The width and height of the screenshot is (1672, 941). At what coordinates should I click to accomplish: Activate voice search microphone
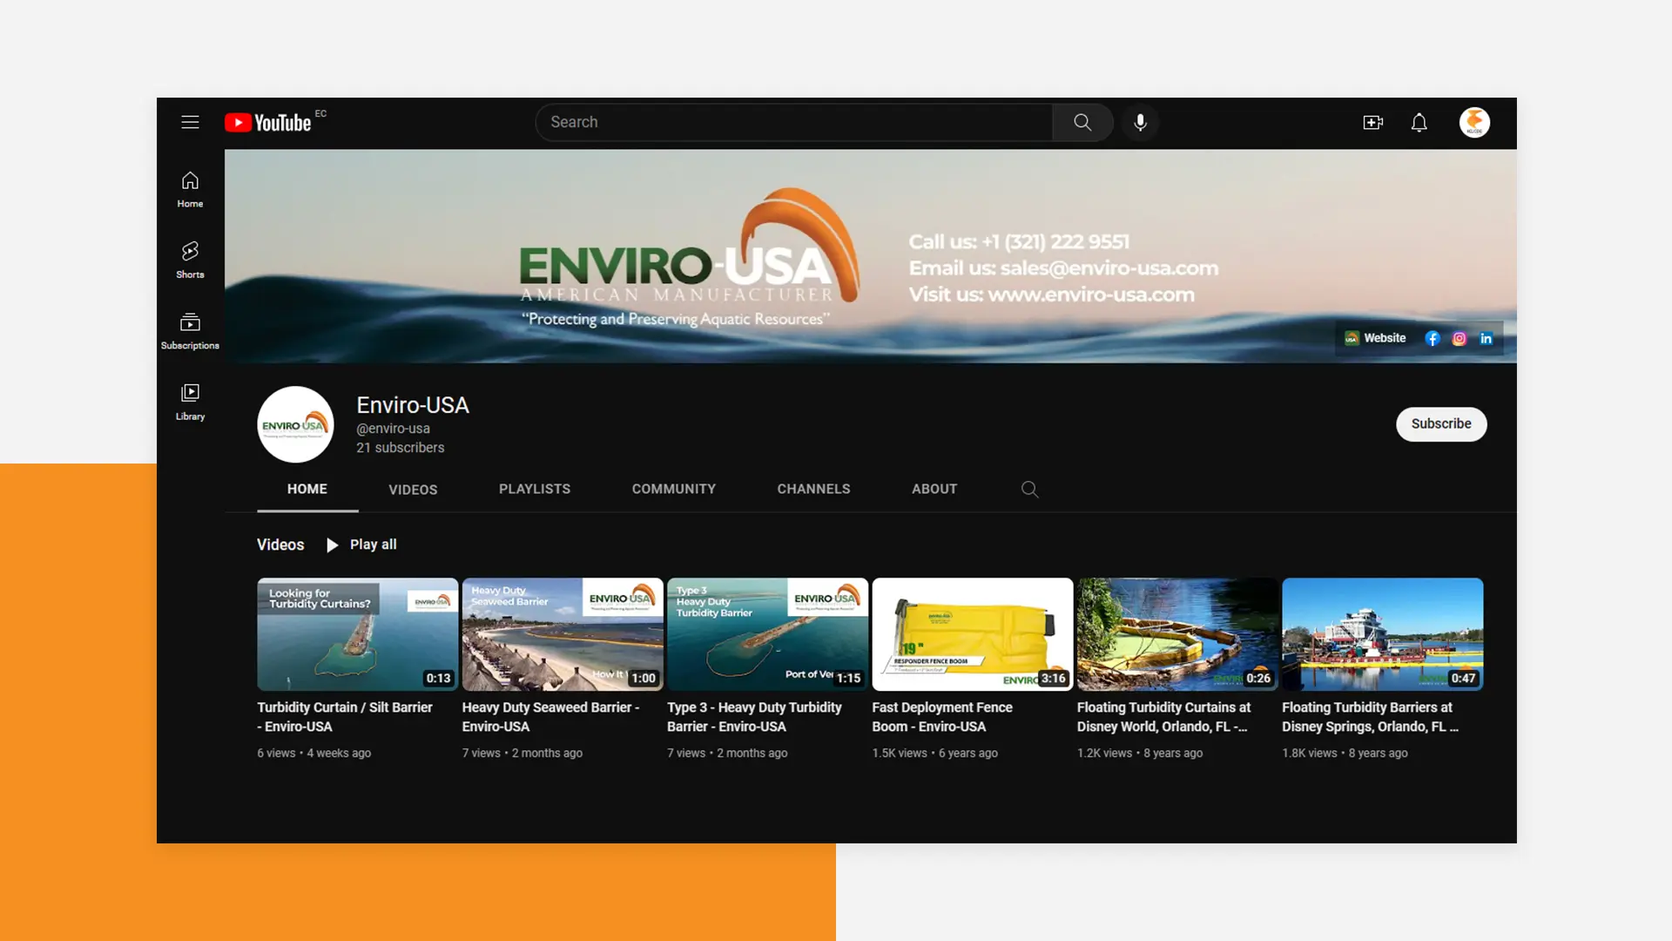[x=1140, y=122]
